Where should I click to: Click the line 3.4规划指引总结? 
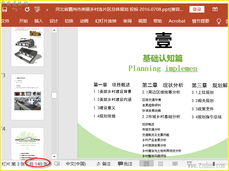(x=207, y=117)
